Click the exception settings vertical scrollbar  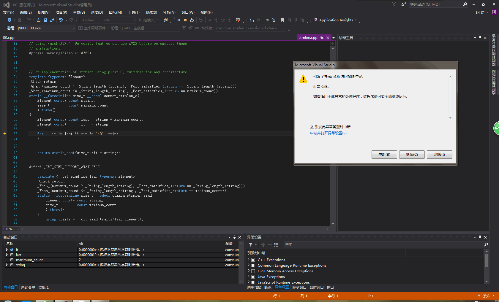click(487, 266)
